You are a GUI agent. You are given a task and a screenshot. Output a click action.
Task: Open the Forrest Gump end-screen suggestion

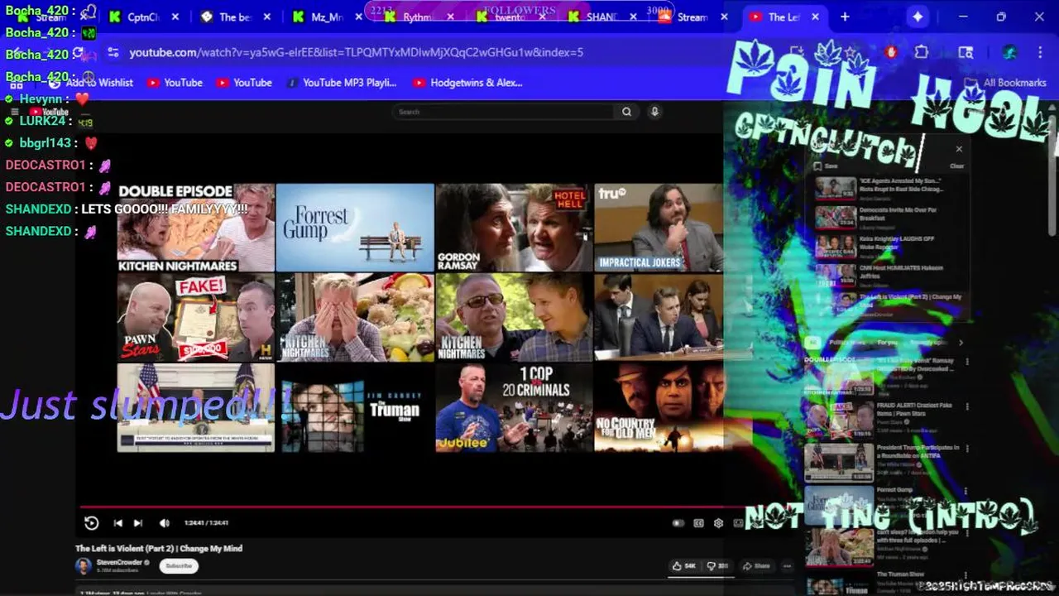point(355,228)
